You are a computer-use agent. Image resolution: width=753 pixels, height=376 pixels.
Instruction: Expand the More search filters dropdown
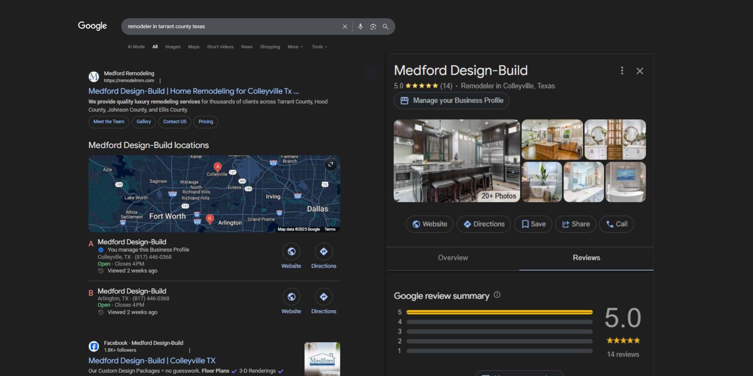[x=295, y=47]
